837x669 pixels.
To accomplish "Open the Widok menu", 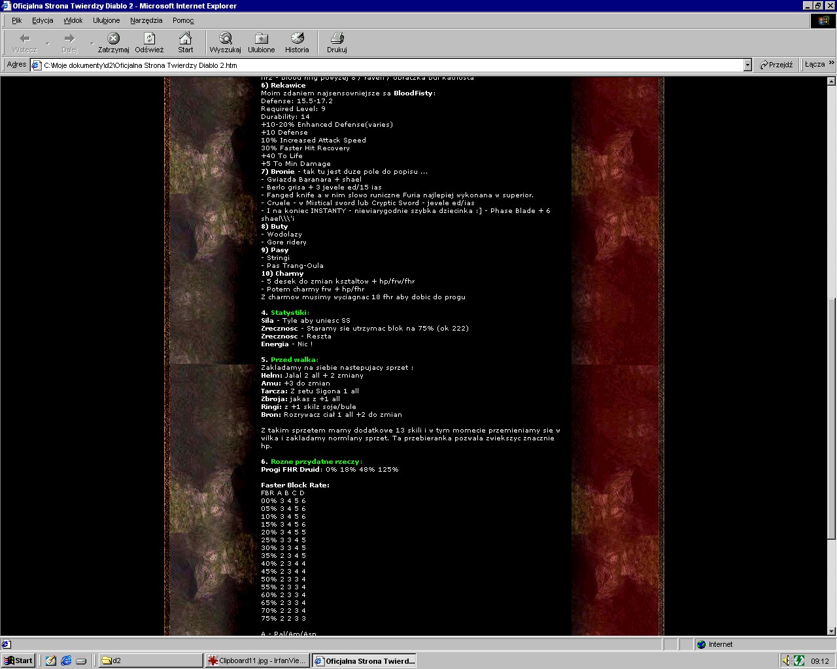I will coord(73,20).
